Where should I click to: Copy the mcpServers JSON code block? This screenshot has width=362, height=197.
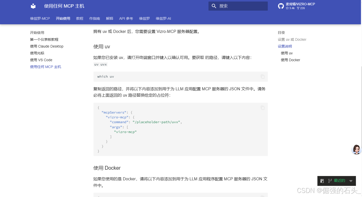coord(263,108)
